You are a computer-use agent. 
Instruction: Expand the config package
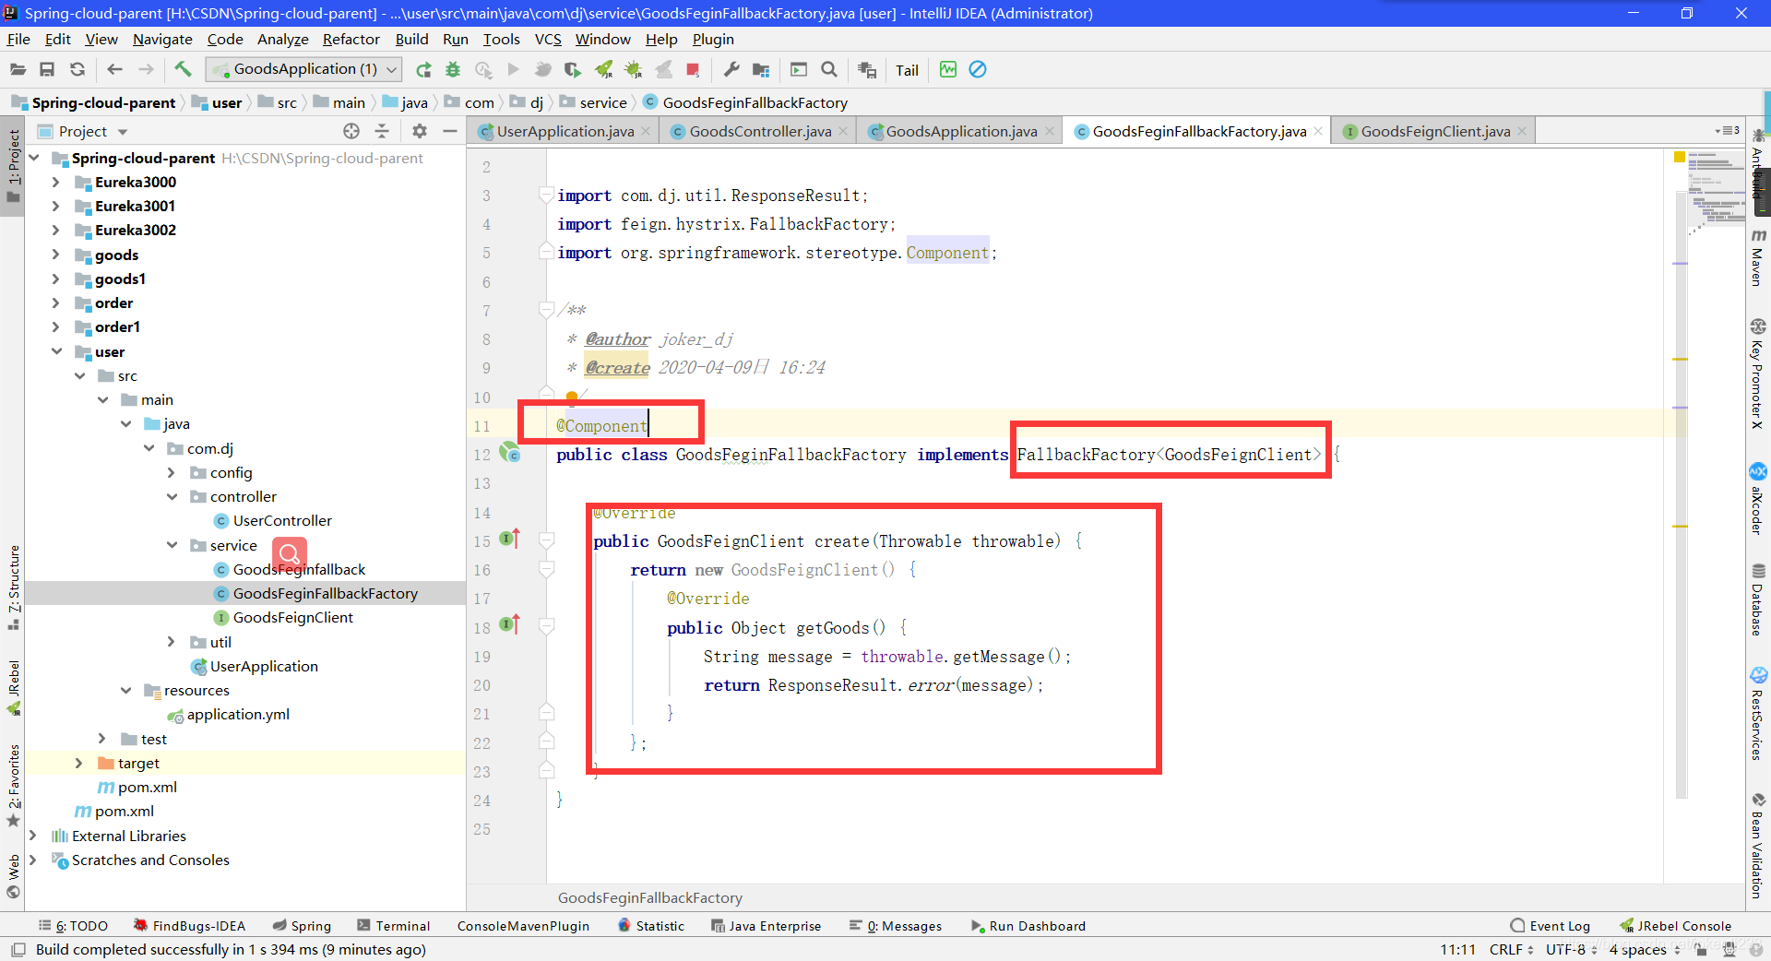[x=171, y=472]
